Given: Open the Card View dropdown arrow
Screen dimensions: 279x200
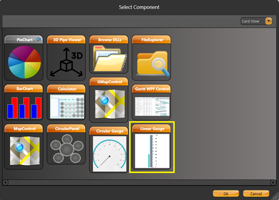Looking at the screenshot, I should pyautogui.click(x=269, y=21).
